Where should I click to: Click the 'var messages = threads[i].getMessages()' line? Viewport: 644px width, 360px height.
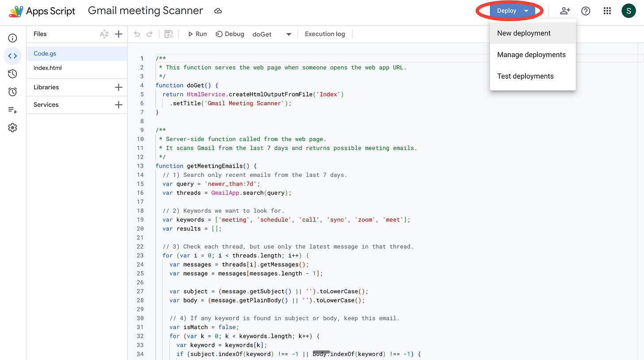point(239,264)
